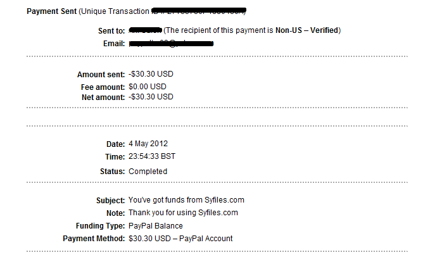The image size is (423, 257).
Task: Click the note "Thank you for using Syfiles.com"
Action: pyautogui.click(x=183, y=214)
